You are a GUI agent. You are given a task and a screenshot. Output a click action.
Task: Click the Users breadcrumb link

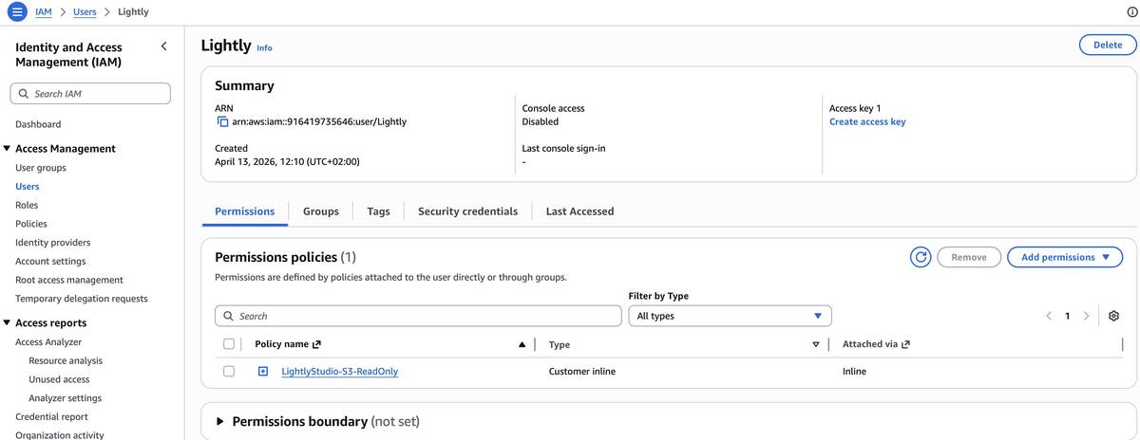pos(85,12)
